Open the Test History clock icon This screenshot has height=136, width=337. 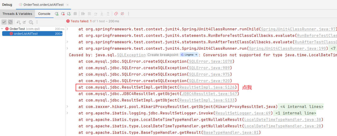pos(31,22)
